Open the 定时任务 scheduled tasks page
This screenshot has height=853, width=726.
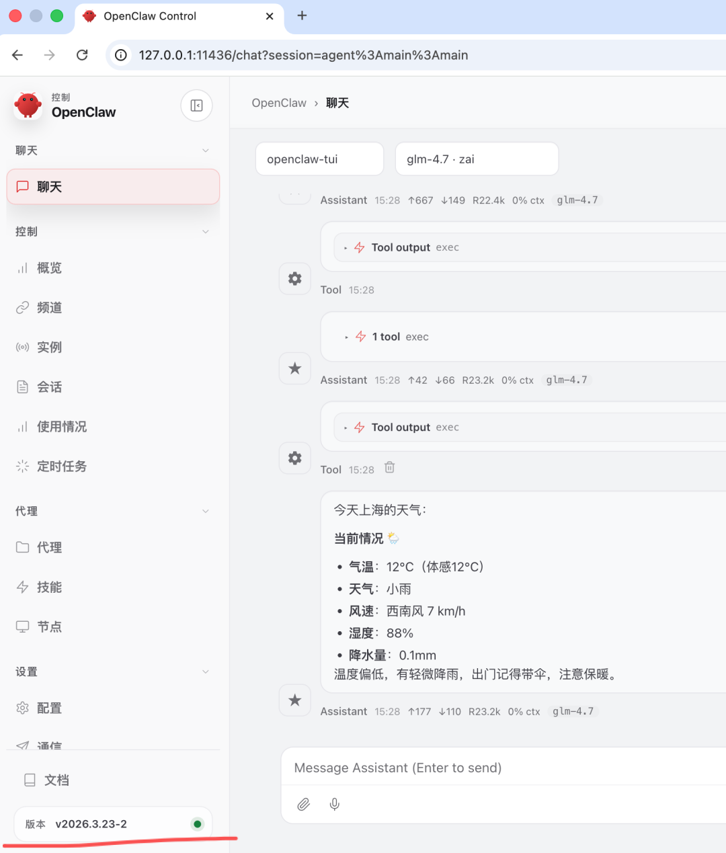pos(113,466)
